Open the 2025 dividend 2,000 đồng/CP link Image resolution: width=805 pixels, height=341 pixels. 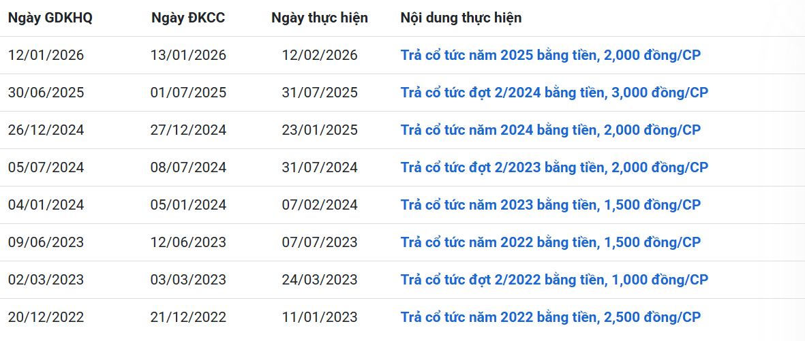pyautogui.click(x=550, y=55)
